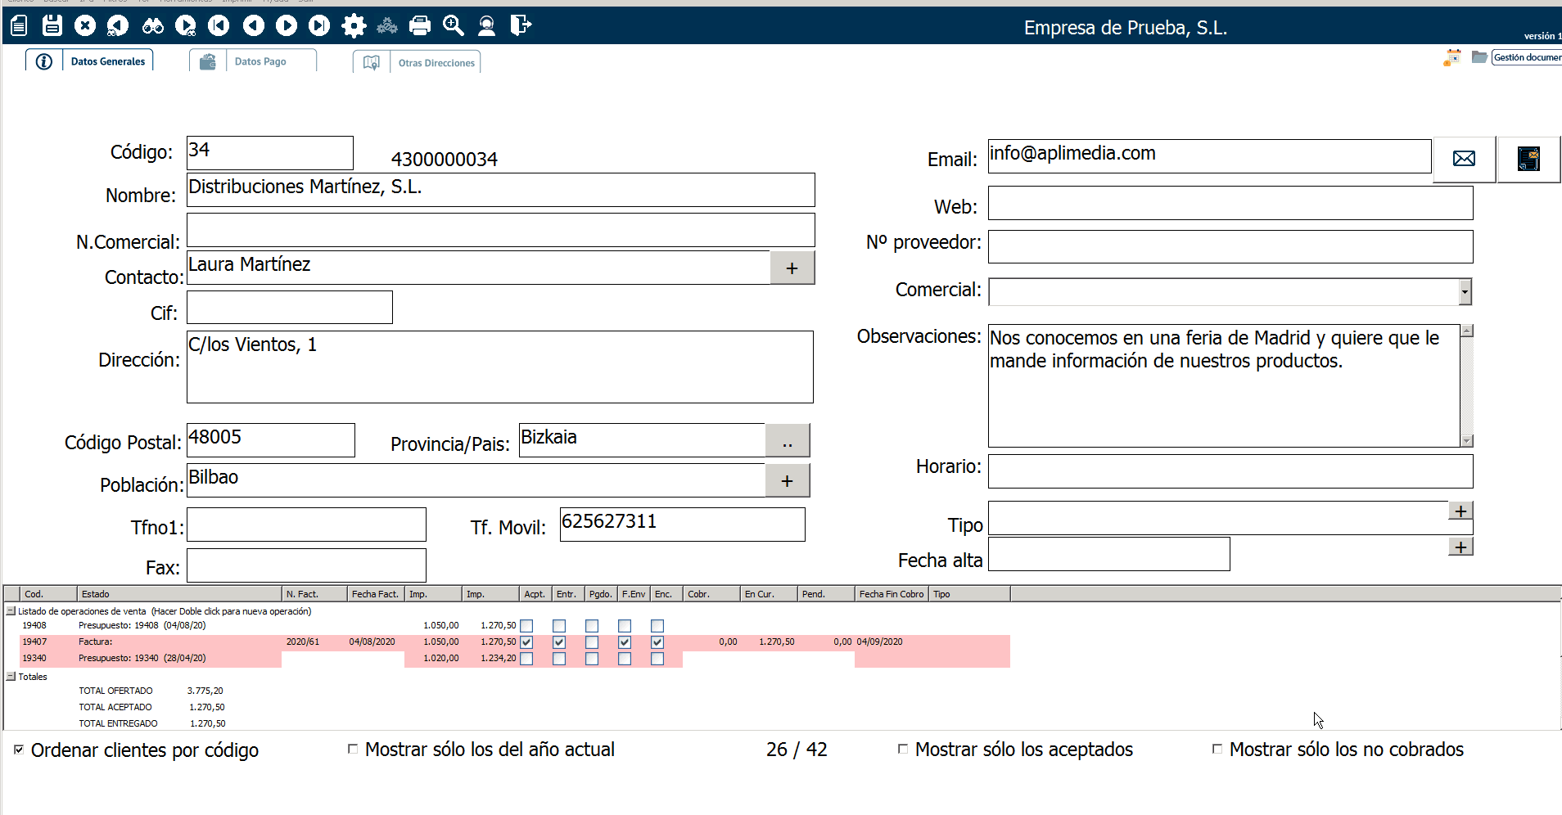Click the exit door icon
The height and width of the screenshot is (815, 1562).
(521, 26)
